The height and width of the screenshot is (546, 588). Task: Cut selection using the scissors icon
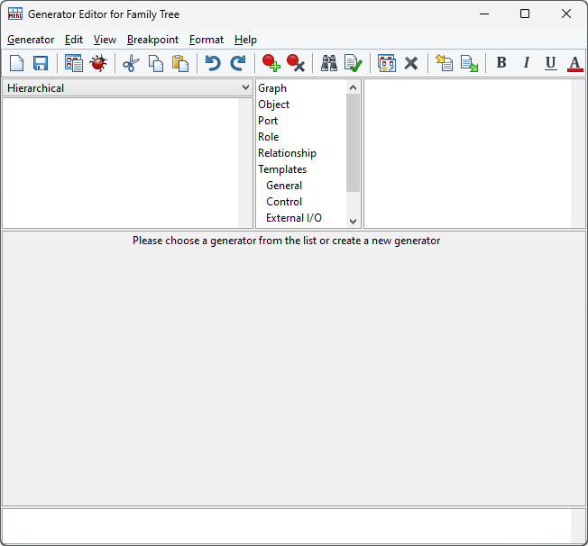point(132,63)
